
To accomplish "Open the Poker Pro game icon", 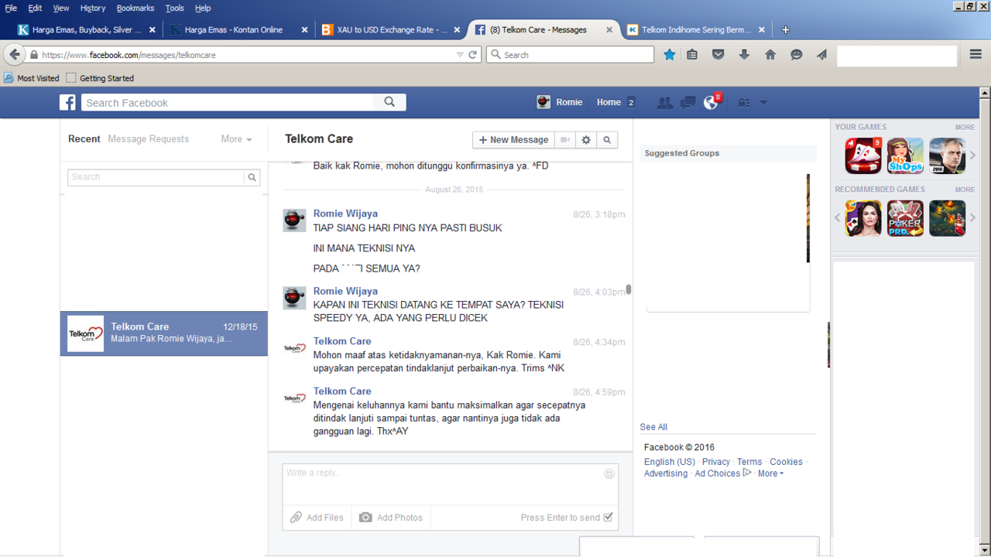I will pyautogui.click(x=905, y=218).
